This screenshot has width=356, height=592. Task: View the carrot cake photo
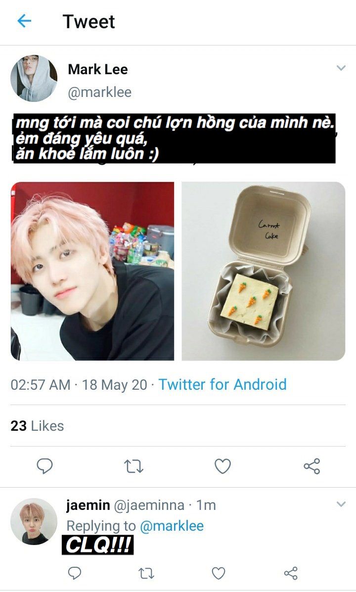point(263,271)
